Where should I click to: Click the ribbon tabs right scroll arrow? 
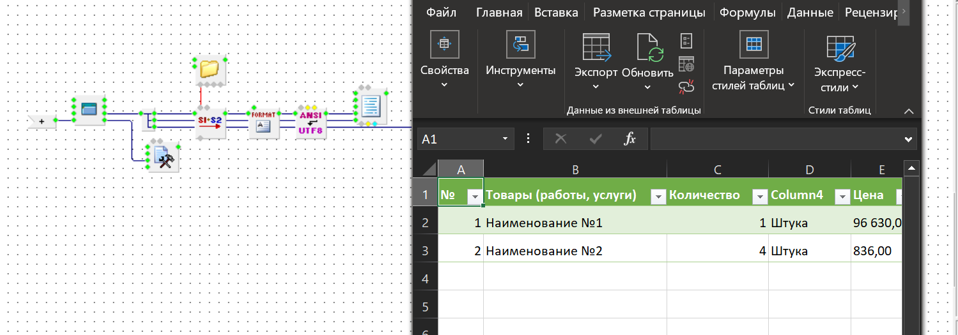(904, 12)
